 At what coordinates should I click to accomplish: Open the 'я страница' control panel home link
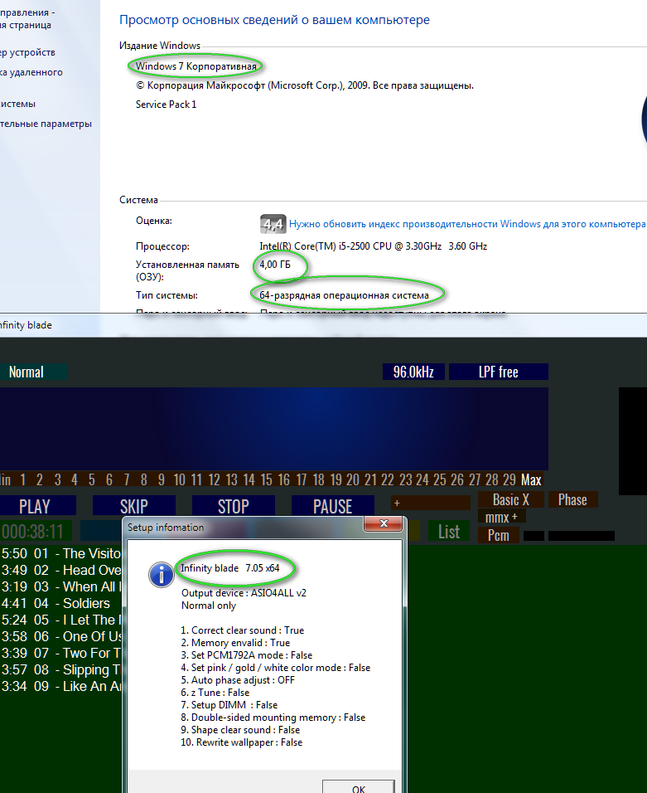(25, 25)
